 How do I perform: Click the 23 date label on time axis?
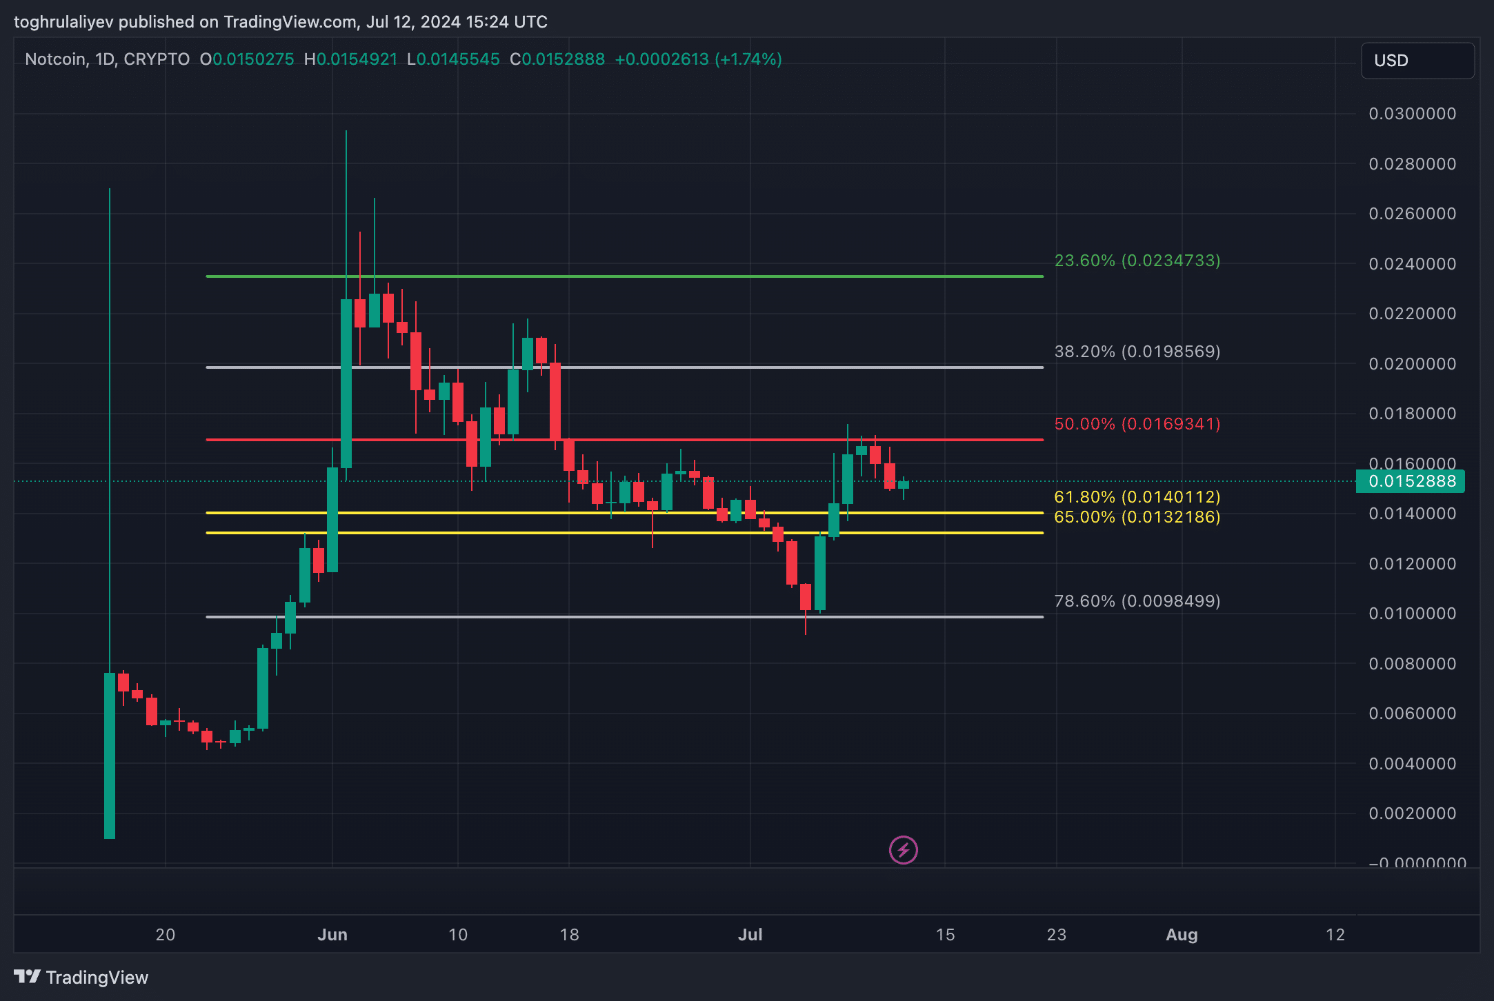pyautogui.click(x=1057, y=935)
